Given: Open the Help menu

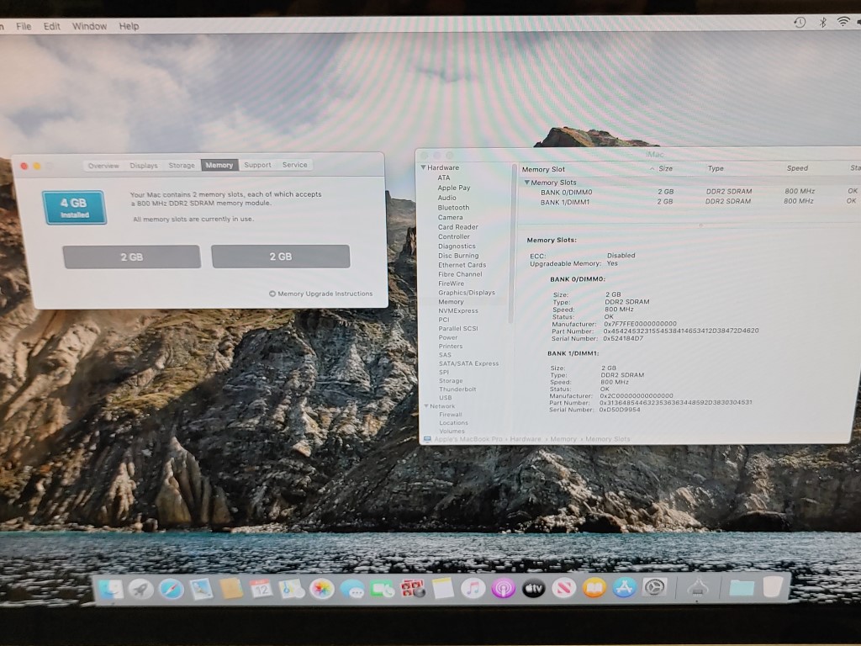Looking at the screenshot, I should point(129,26).
